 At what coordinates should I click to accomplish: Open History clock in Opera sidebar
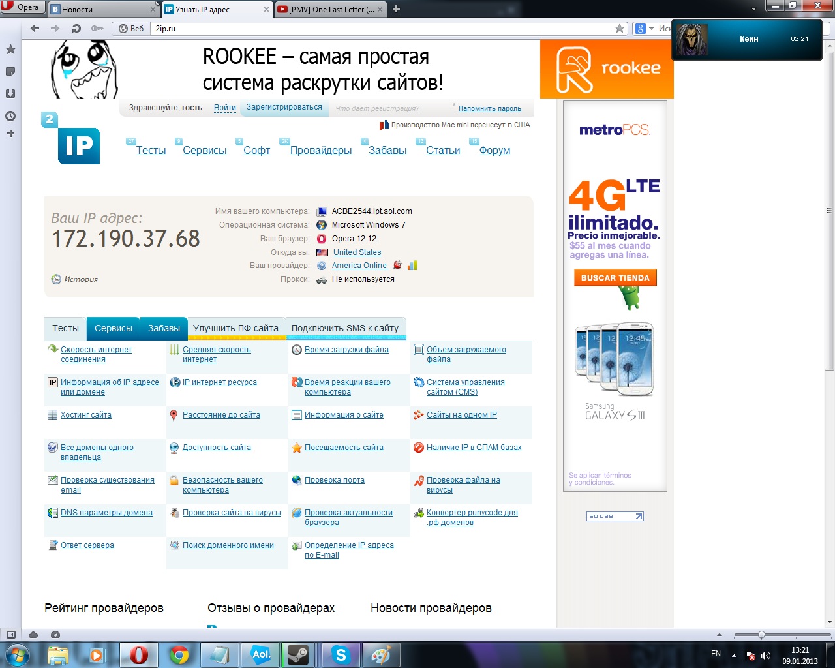(10, 116)
